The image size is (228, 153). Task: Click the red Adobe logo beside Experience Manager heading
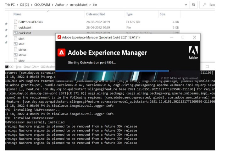(62, 52)
